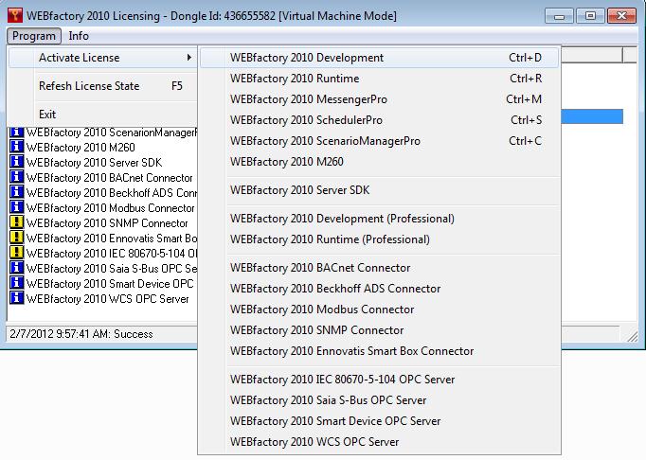Click info icon beside Saia S-Bus row
Screen dimensions: 646x460
click(x=16, y=268)
